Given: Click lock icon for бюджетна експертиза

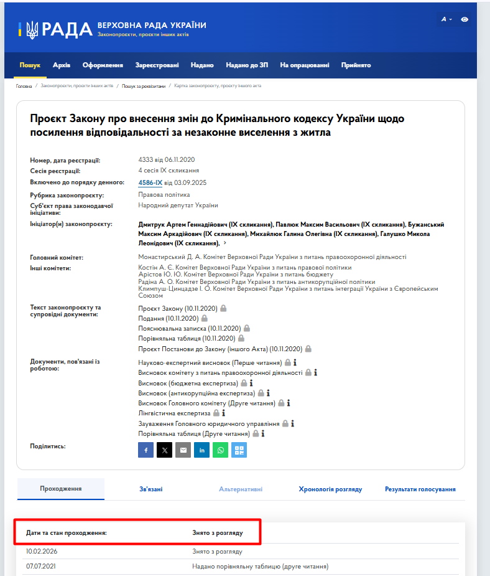Looking at the screenshot, I should (244, 383).
